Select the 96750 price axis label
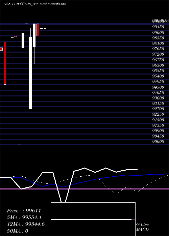This screenshot has height=236, width=169. pos(158,60)
